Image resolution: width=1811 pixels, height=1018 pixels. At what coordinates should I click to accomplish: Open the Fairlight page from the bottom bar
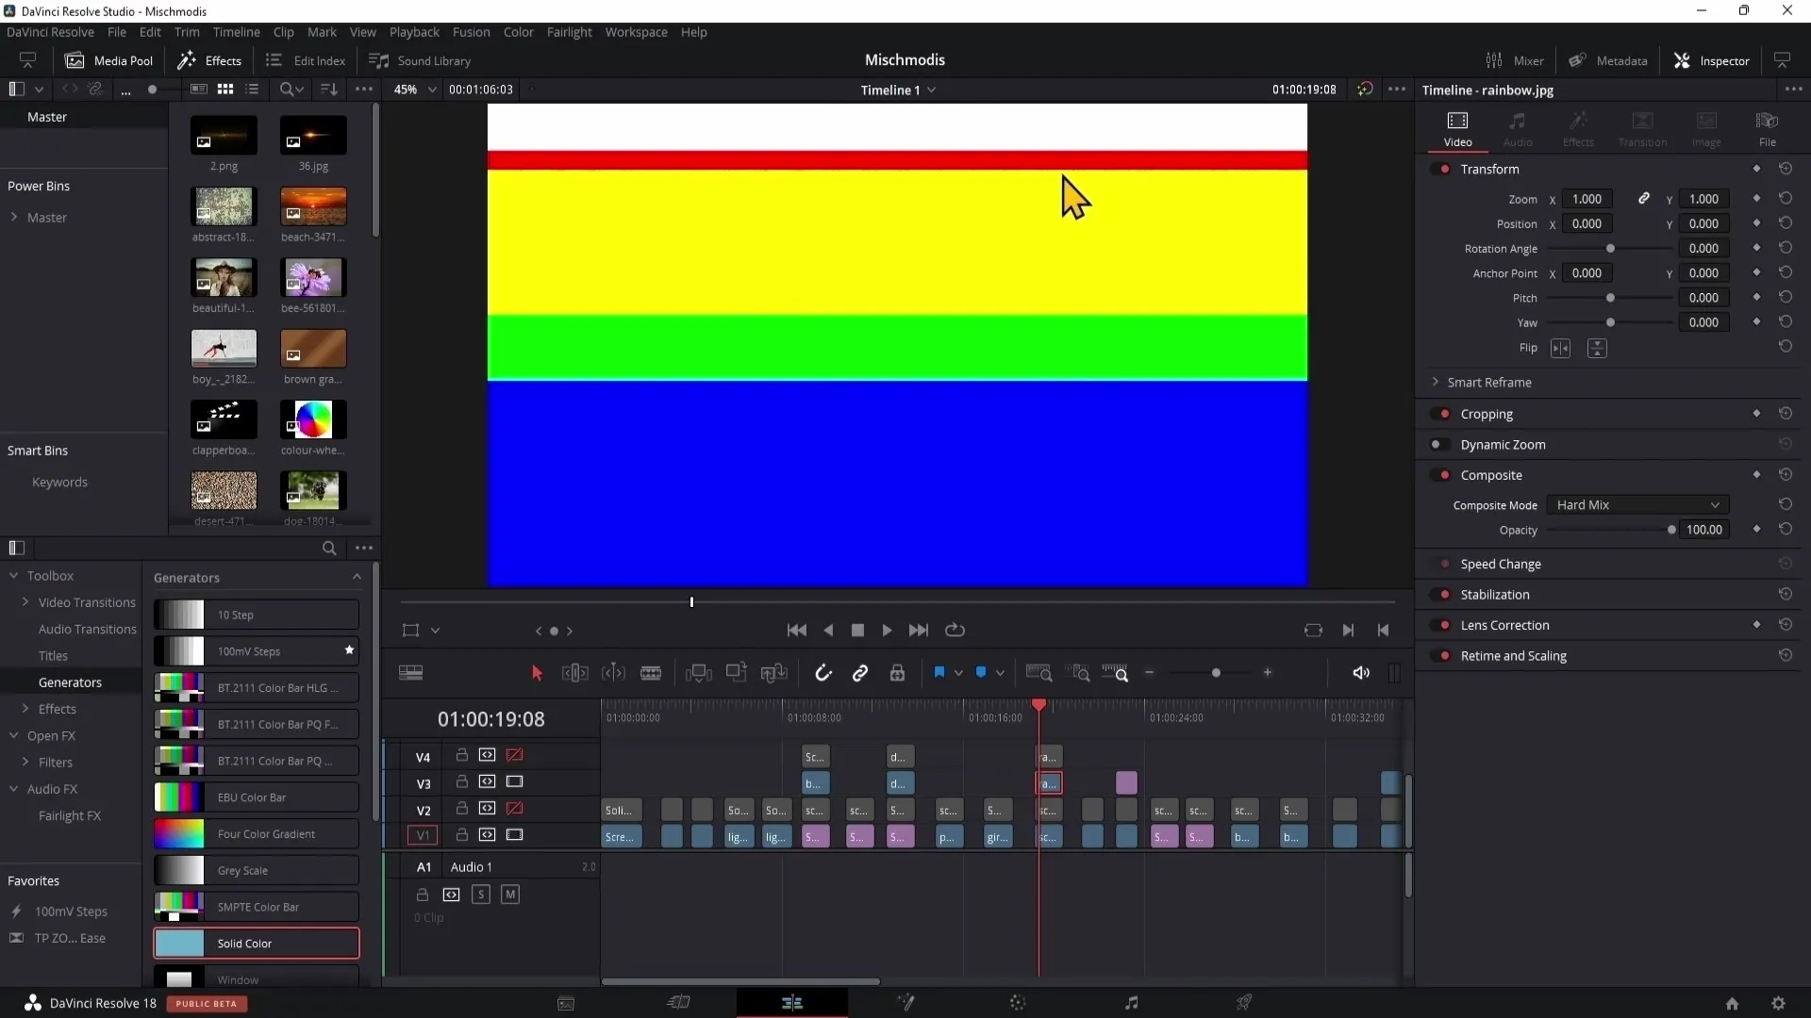(x=1132, y=1003)
